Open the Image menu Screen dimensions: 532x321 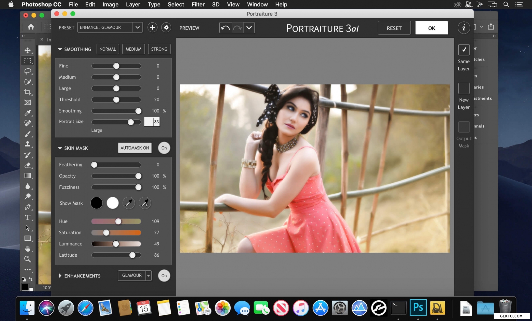110,4
